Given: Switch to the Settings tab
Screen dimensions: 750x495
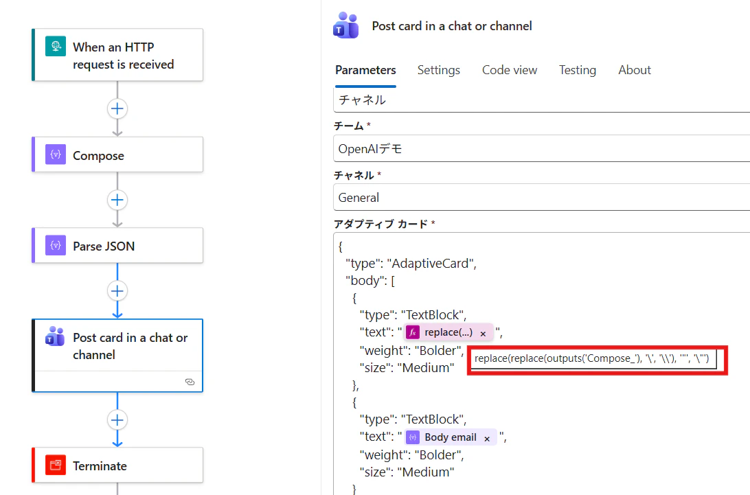Looking at the screenshot, I should [x=439, y=70].
